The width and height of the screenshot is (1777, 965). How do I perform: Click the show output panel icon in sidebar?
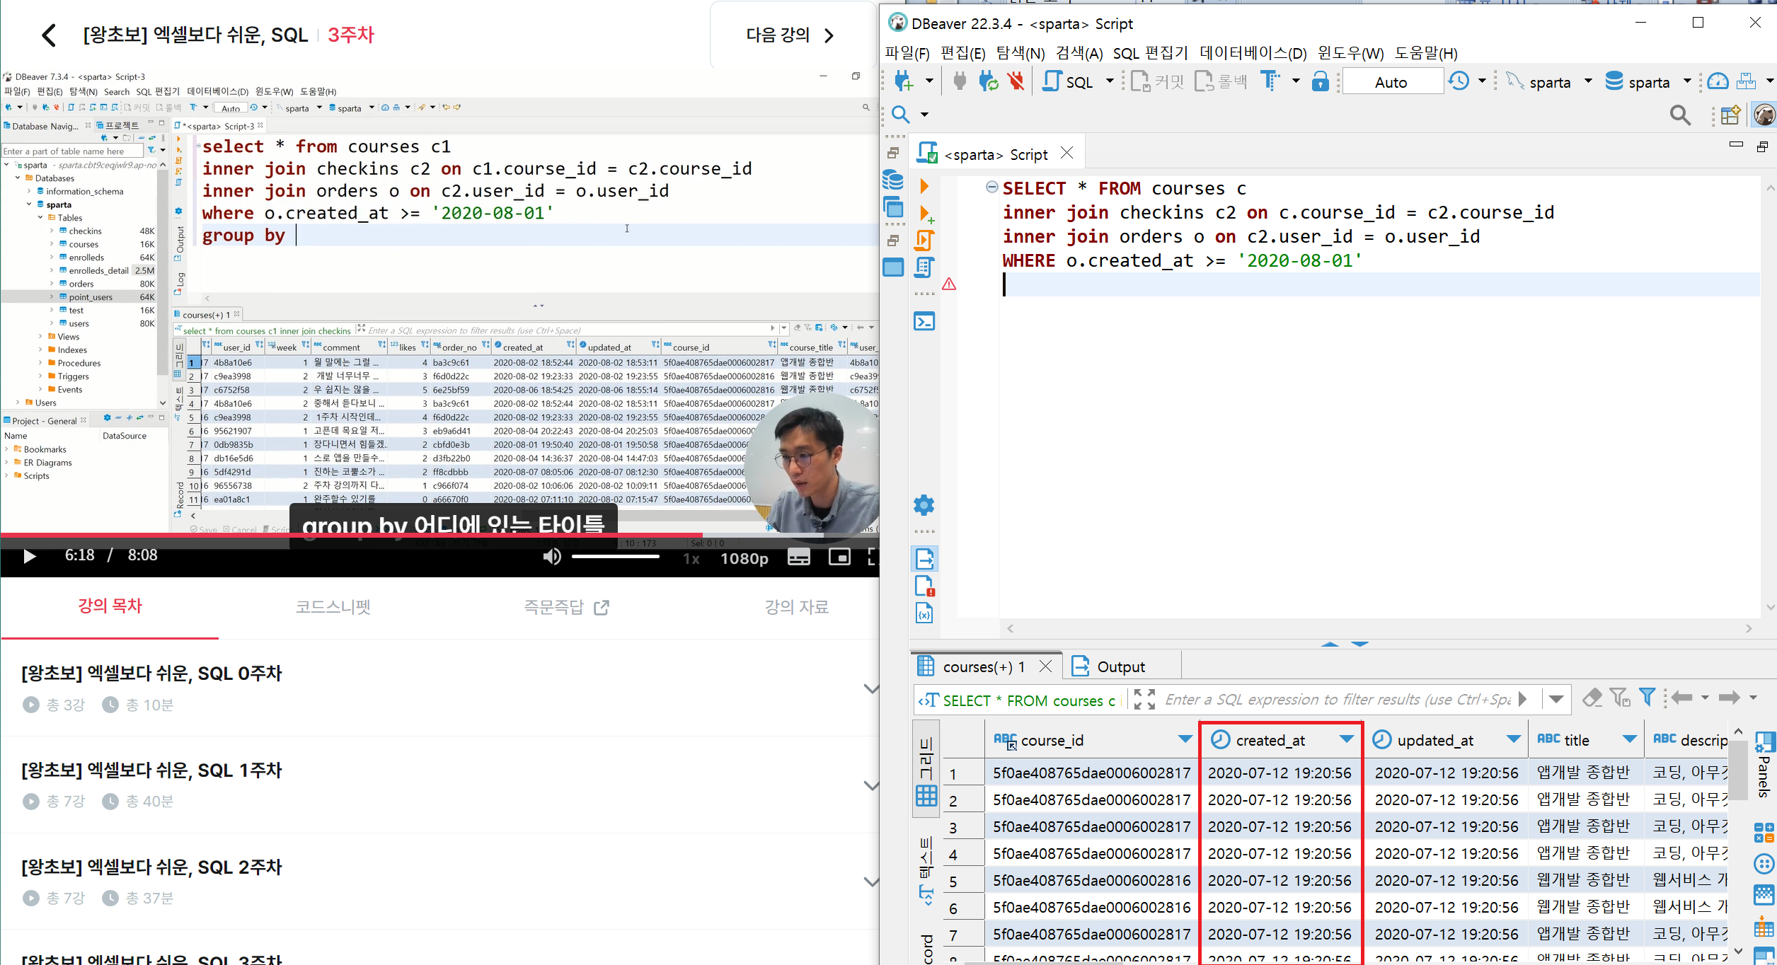[924, 559]
